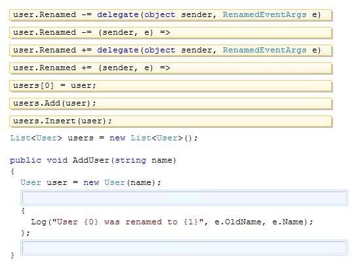
Task: Select the 'users[0] = user;' snippet
Action: coord(170,86)
